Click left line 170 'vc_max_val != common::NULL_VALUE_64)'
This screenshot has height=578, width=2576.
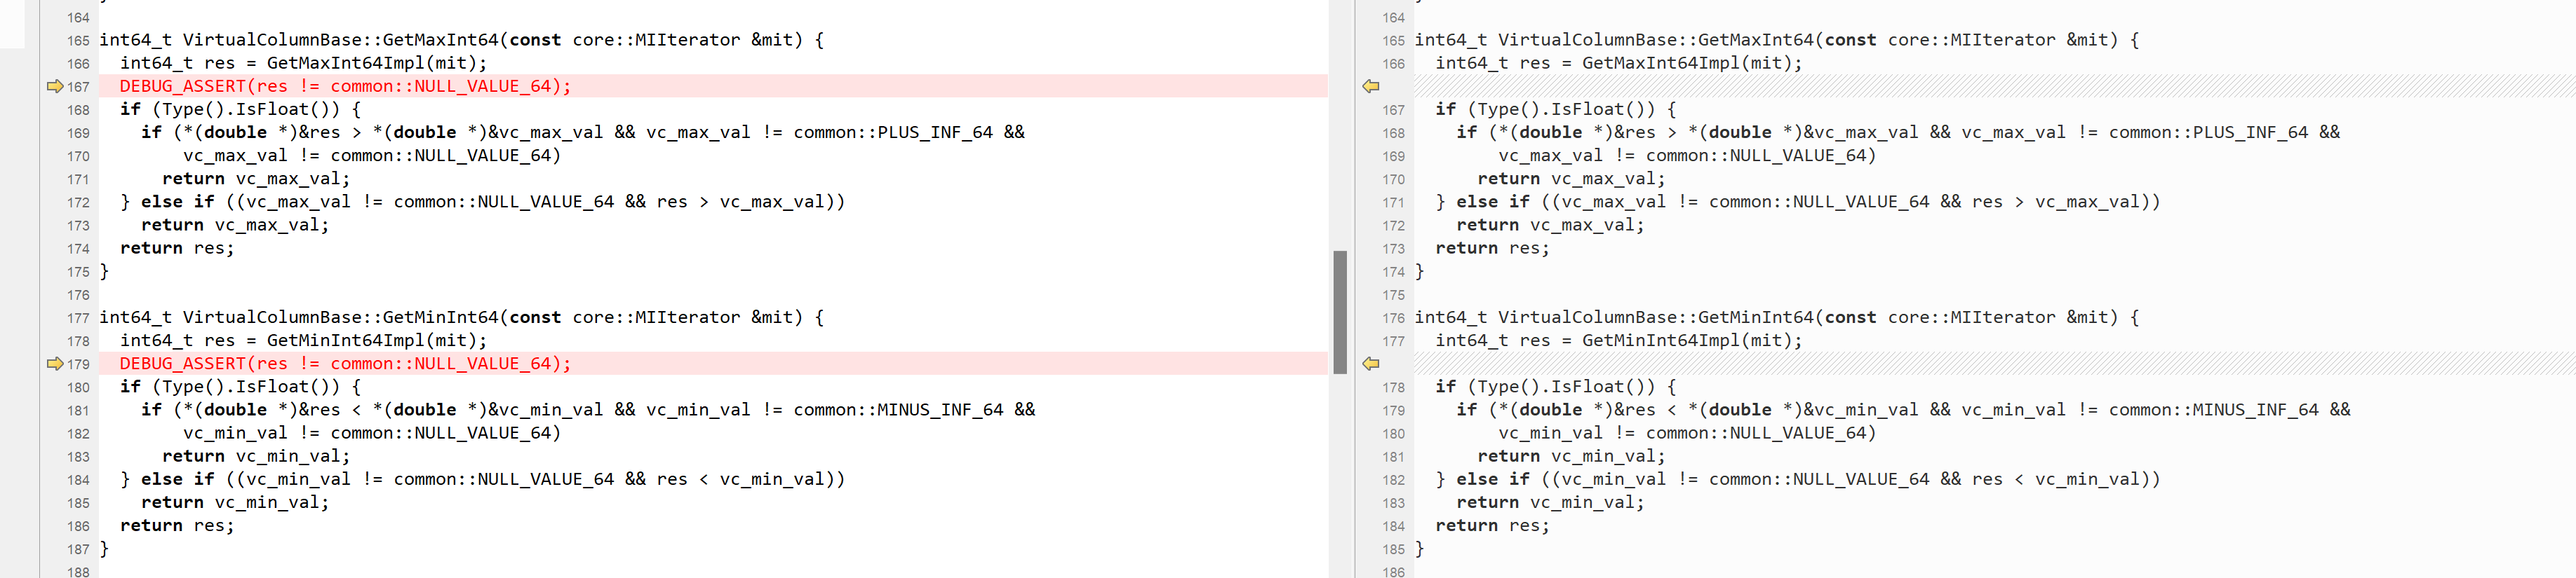[x=372, y=156]
